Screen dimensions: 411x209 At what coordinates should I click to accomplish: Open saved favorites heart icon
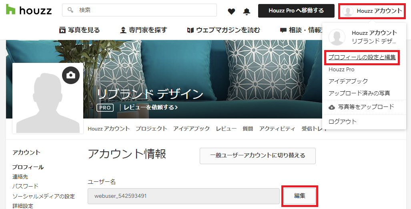pyautogui.click(x=231, y=11)
